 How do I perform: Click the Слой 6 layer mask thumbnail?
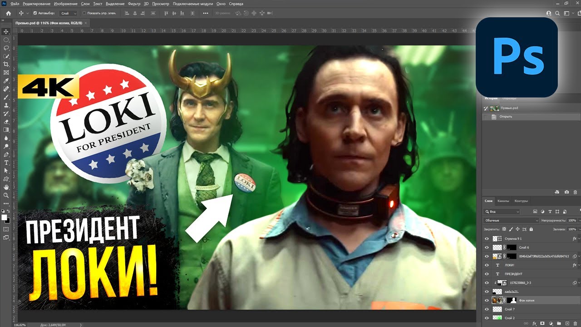pos(511,248)
